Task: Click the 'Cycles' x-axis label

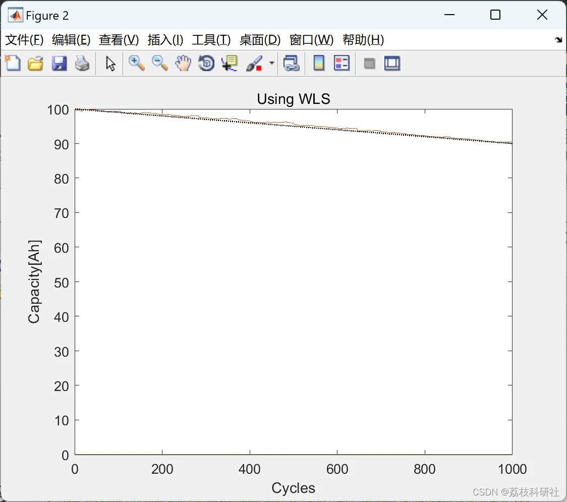Action: [293, 488]
